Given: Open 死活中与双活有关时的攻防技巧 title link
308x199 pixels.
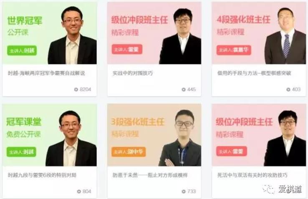Looking at the screenshot, I should (x=252, y=175).
